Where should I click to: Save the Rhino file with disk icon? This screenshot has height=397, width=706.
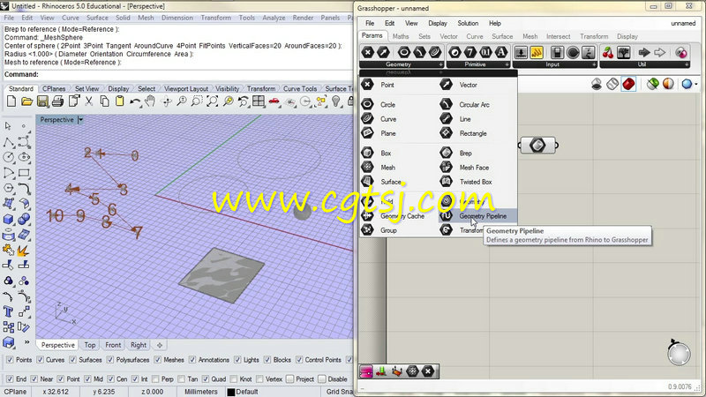(x=42, y=101)
